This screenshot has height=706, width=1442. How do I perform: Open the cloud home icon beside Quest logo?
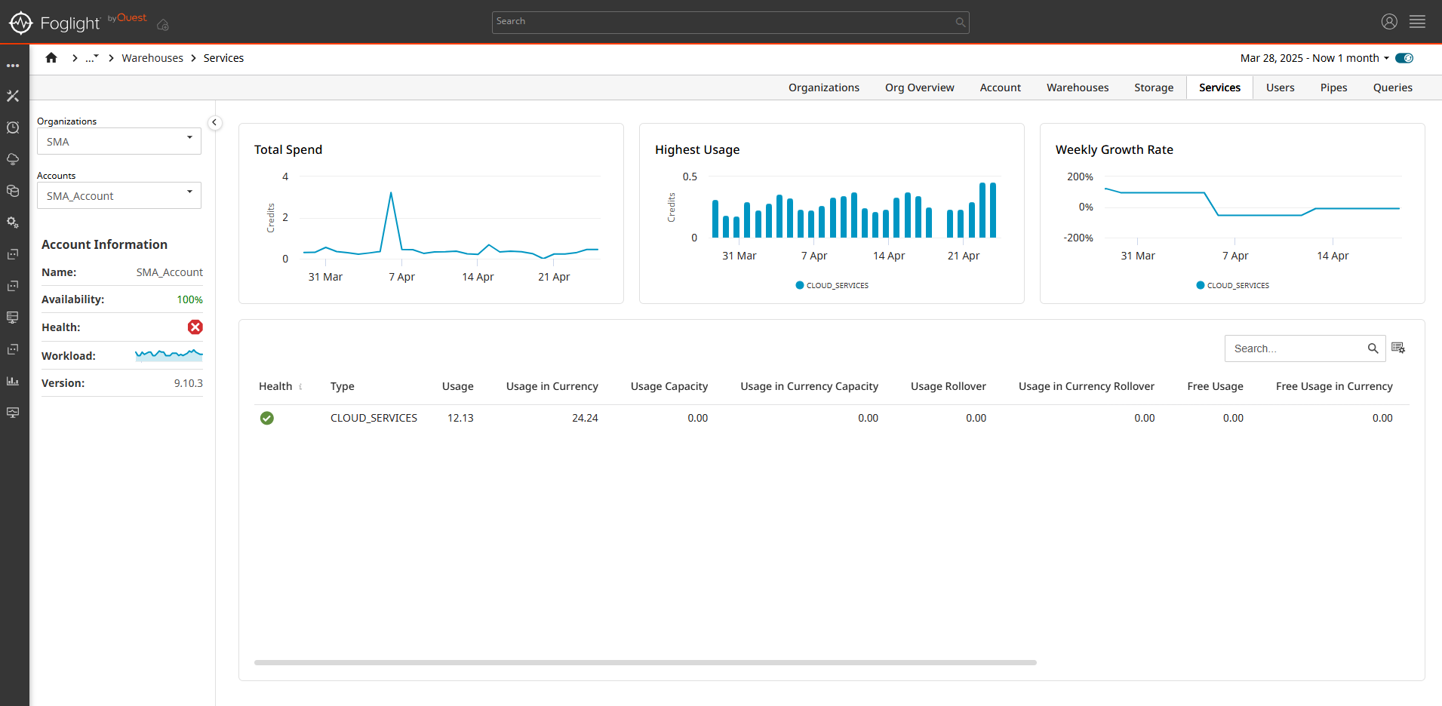163,25
